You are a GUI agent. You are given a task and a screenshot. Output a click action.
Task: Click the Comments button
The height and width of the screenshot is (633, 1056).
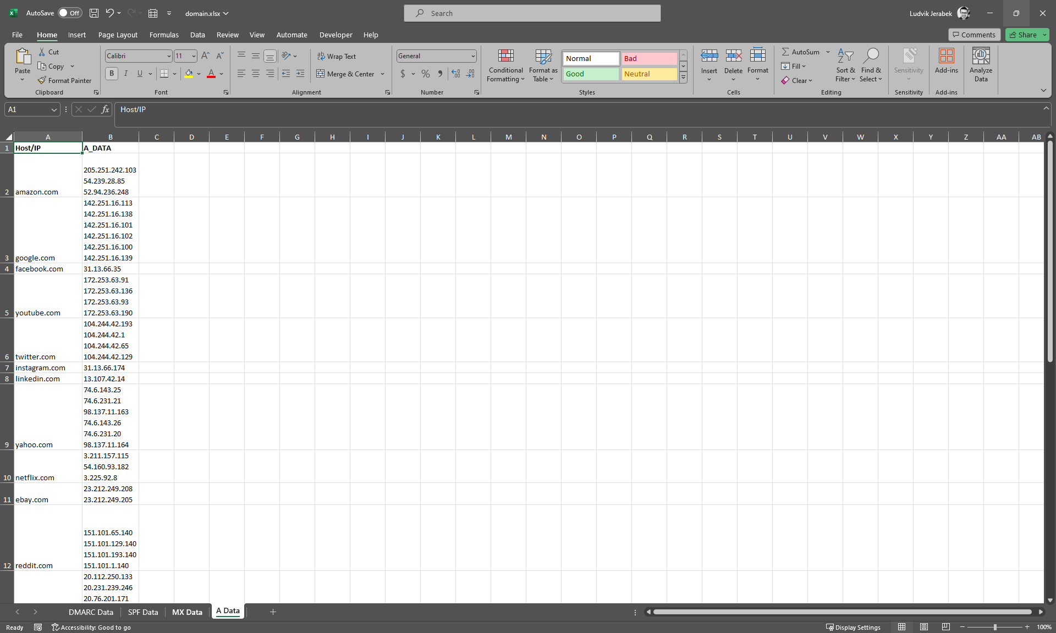974,35
